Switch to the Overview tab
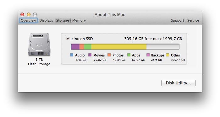220x117 pixels. click(28, 20)
